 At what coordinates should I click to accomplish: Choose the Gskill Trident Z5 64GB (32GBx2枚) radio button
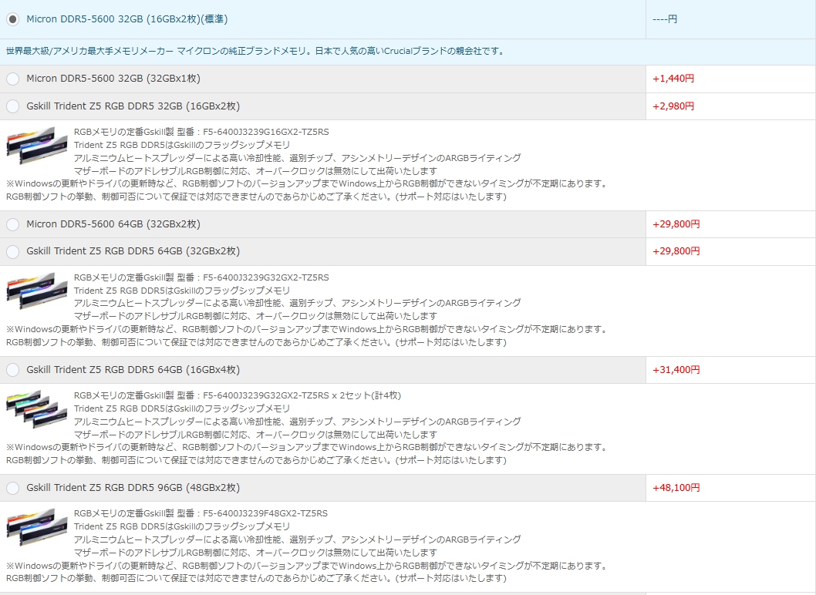[12, 251]
